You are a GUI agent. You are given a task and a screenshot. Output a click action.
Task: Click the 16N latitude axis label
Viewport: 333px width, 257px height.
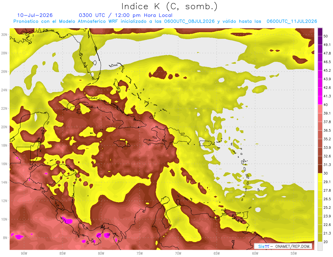(5, 164)
